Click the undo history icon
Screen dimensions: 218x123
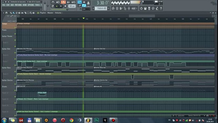pyautogui.click(x=141, y=9)
